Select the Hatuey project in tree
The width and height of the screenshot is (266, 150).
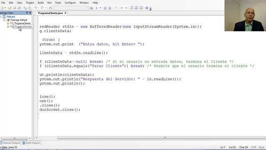pos(11,17)
